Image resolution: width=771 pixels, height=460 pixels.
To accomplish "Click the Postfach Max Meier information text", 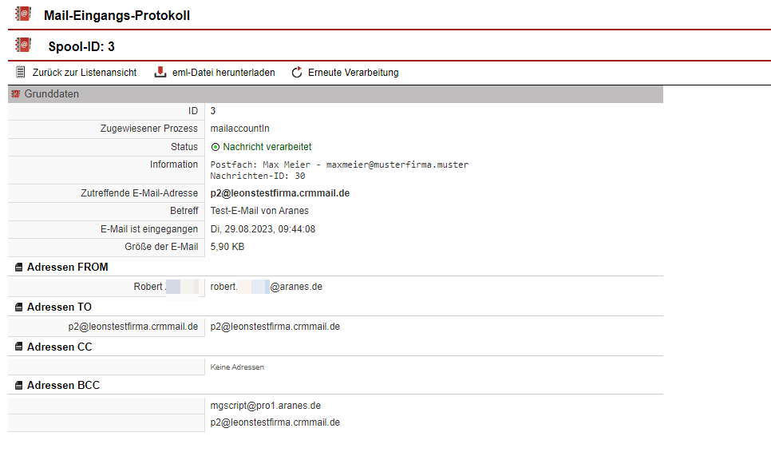I will (x=339, y=165).
